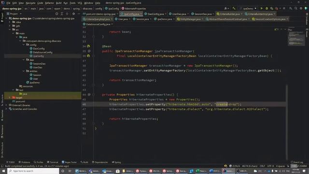Expand the .idea folder
309x174 pixels.
pyautogui.click(x=10, y=22)
